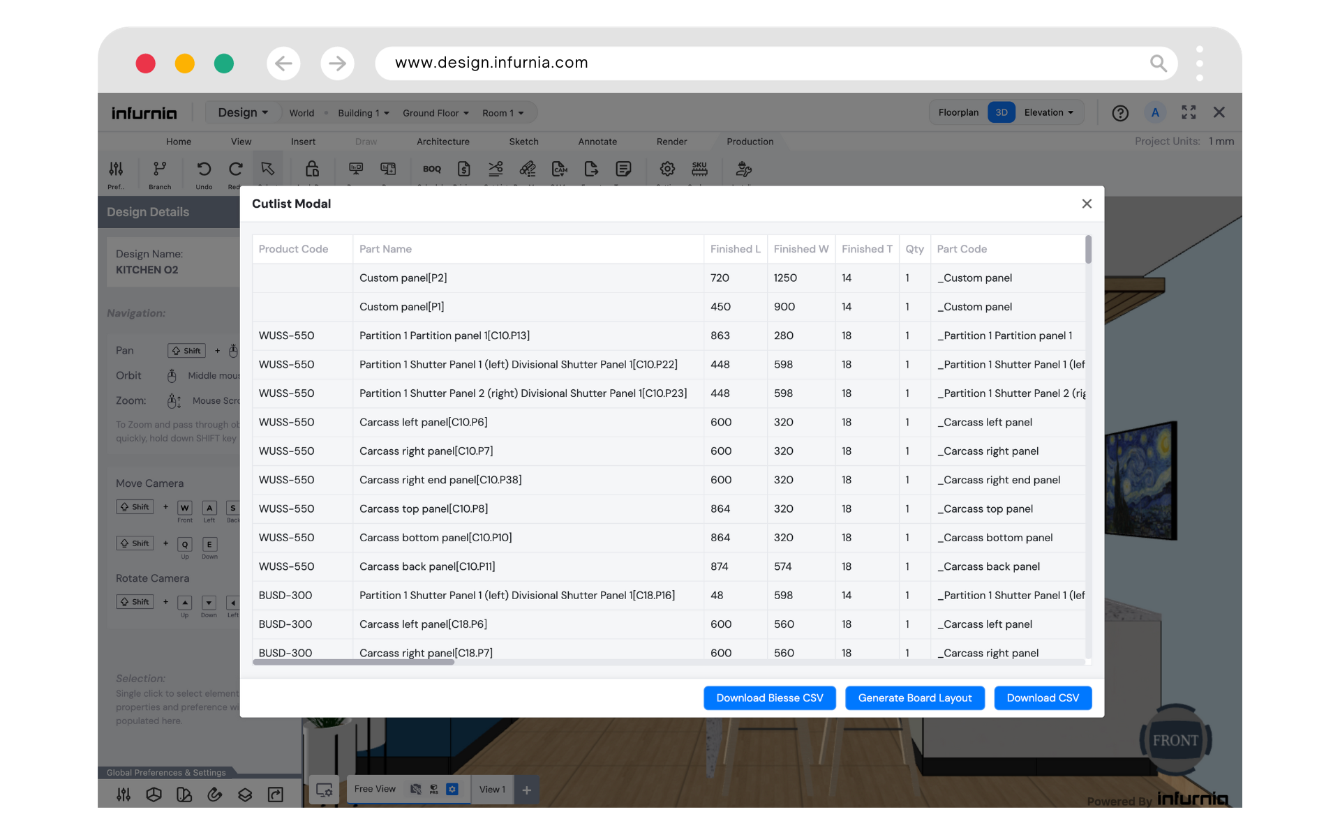Click the pricing dollar document icon
This screenshot has height=837, width=1340.
coord(463,169)
